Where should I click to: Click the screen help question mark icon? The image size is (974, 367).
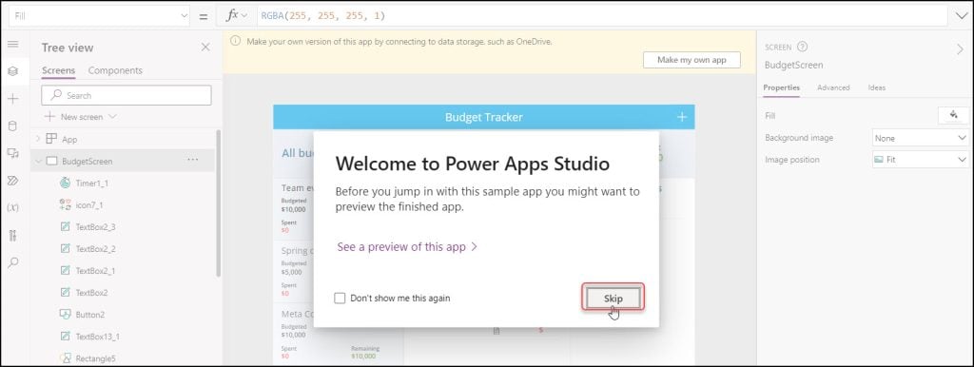pos(802,47)
